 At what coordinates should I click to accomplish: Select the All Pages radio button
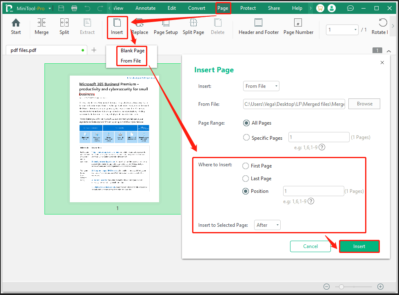pos(246,123)
